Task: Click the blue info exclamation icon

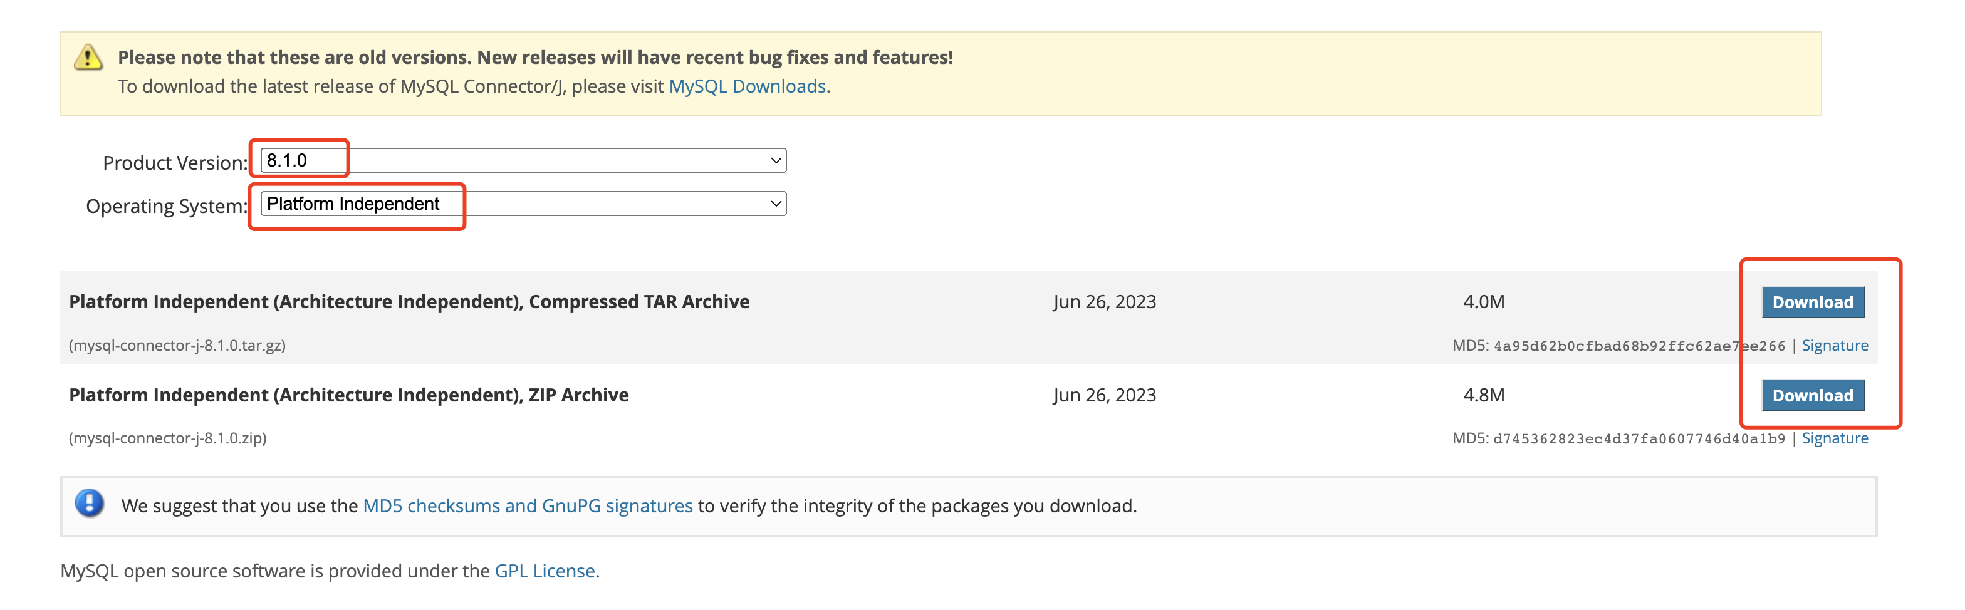Action: pyautogui.click(x=89, y=504)
